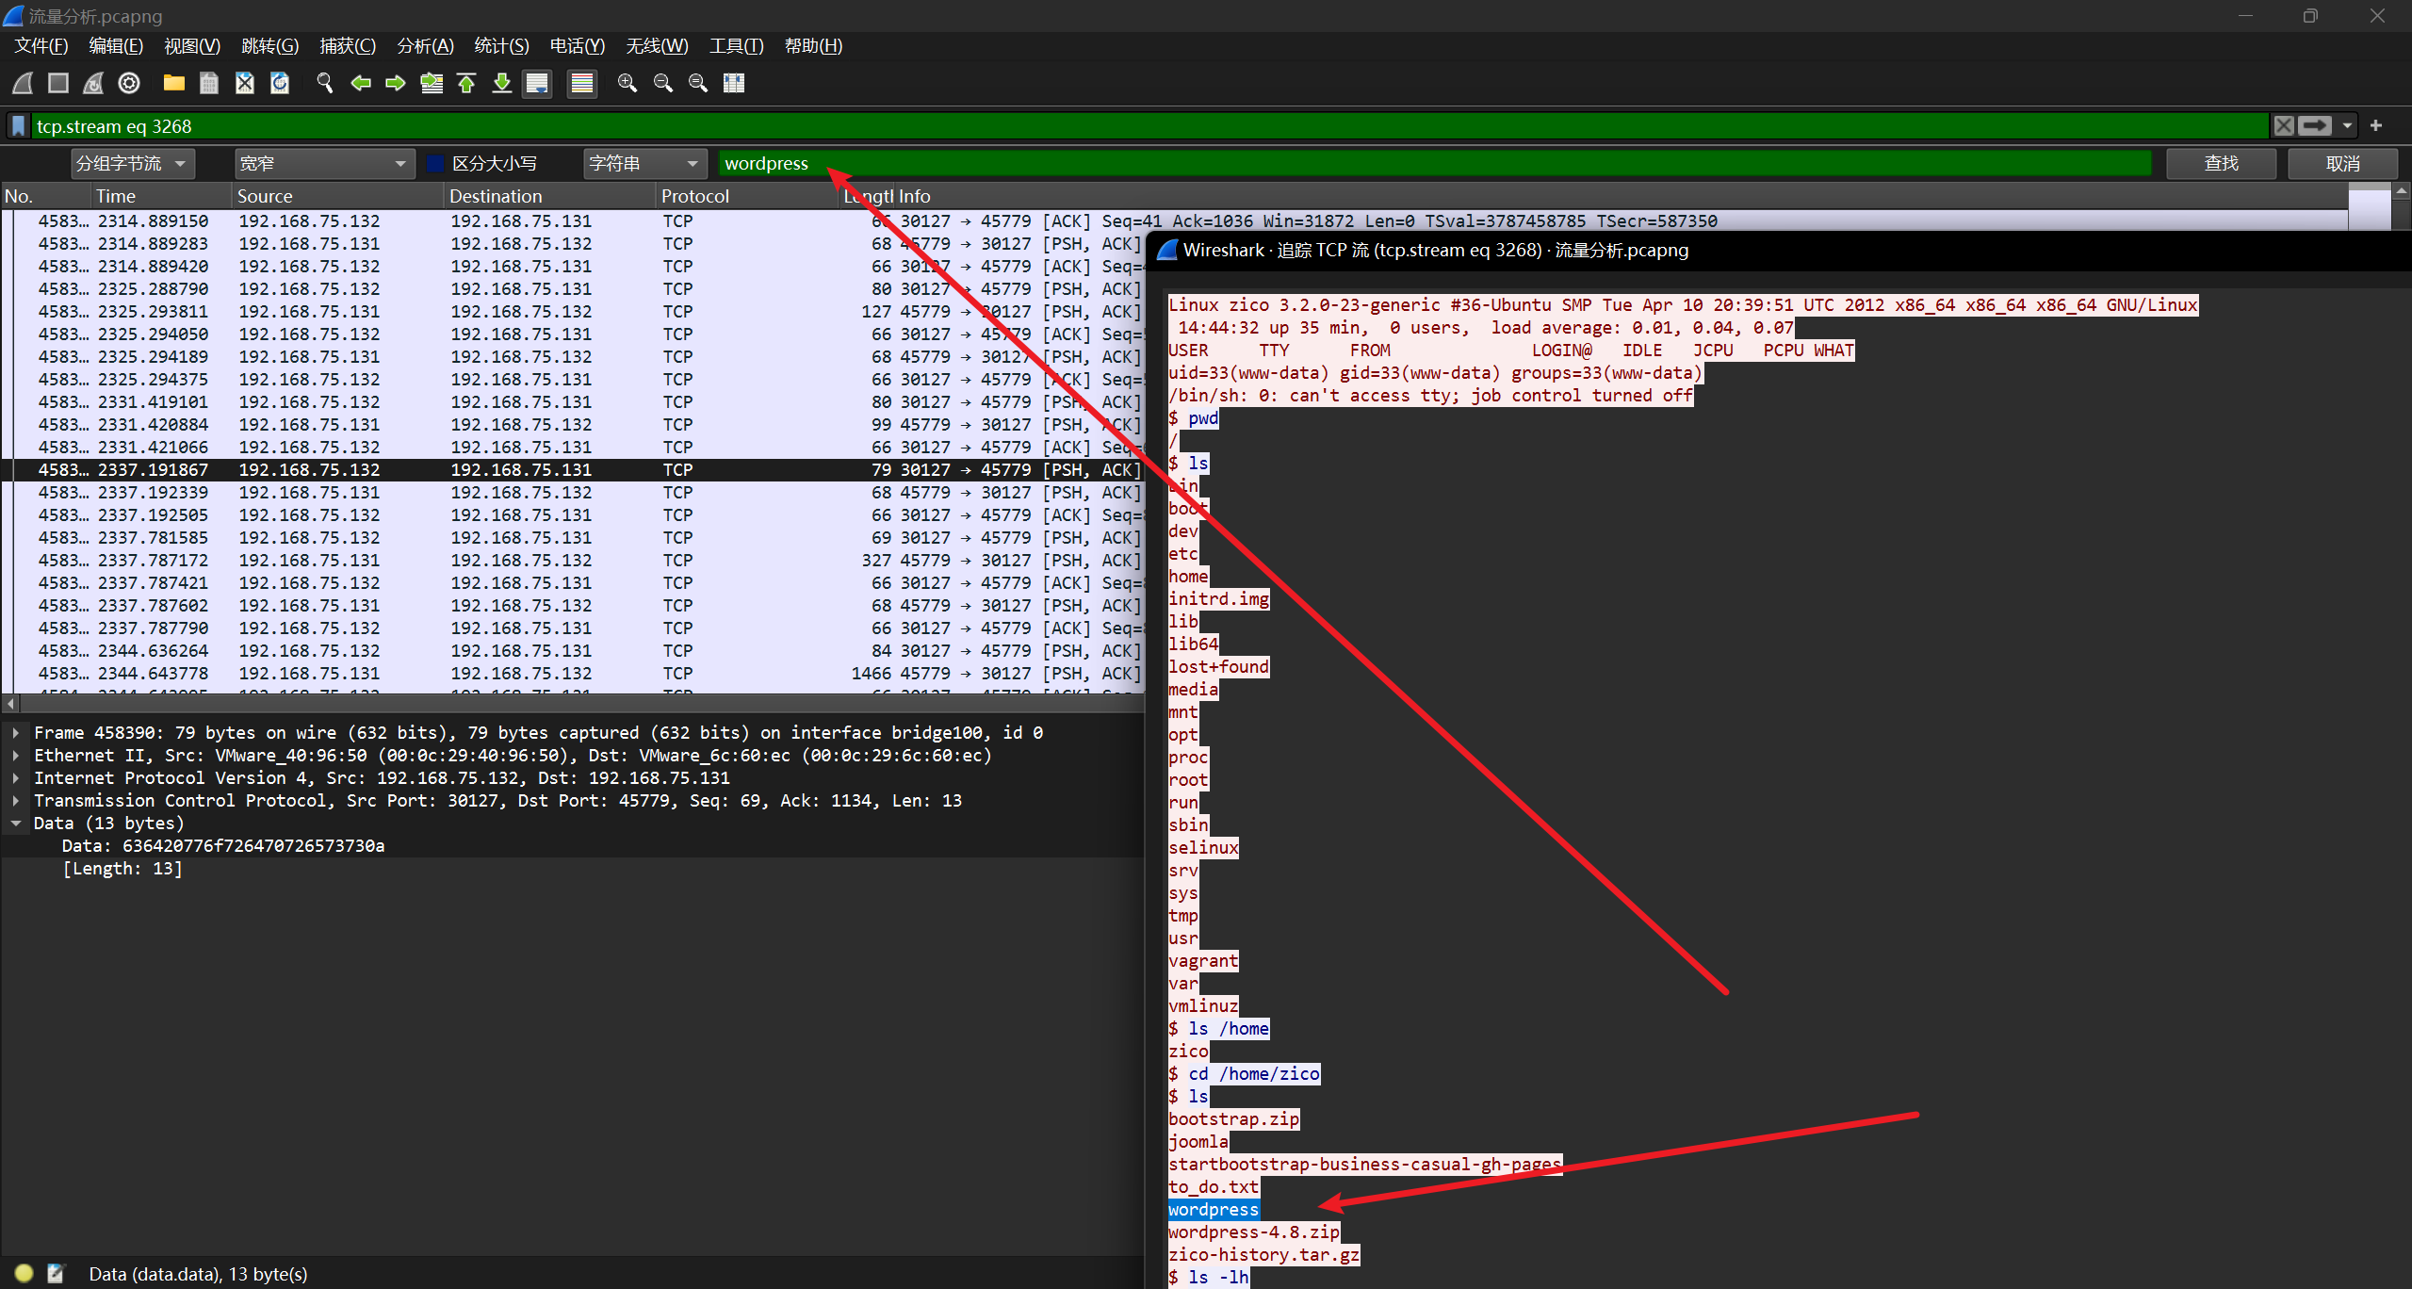2412x1289 pixels.
Task: Click the resize columns icon
Action: pyautogui.click(x=734, y=83)
